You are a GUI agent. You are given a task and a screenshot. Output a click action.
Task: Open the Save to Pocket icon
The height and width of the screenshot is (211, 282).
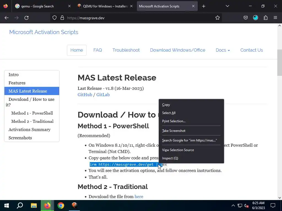point(245,18)
